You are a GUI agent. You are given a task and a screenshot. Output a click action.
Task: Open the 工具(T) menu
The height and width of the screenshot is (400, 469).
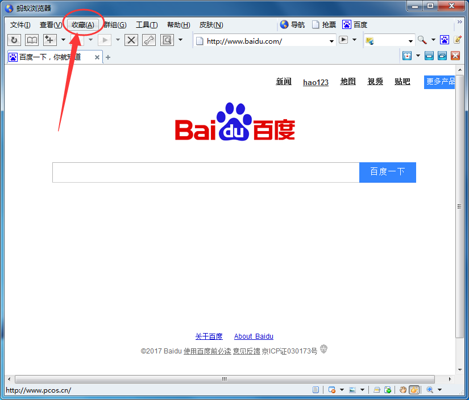(x=147, y=25)
